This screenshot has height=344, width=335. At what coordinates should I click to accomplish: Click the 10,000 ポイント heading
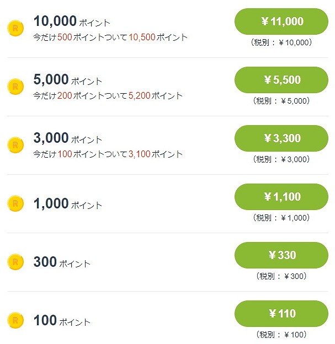coord(72,21)
